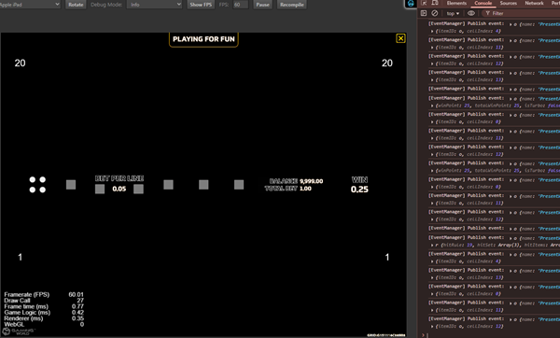560x338 pixels.
Task: Toggle the device toolbar icon in DevTools
Action: coord(435,3)
